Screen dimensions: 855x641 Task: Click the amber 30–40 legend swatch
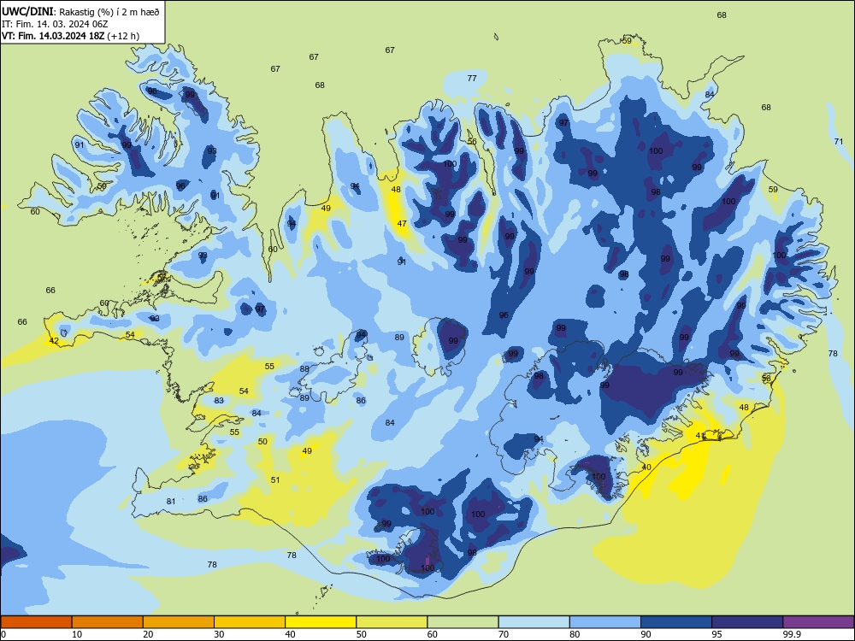[x=250, y=622]
